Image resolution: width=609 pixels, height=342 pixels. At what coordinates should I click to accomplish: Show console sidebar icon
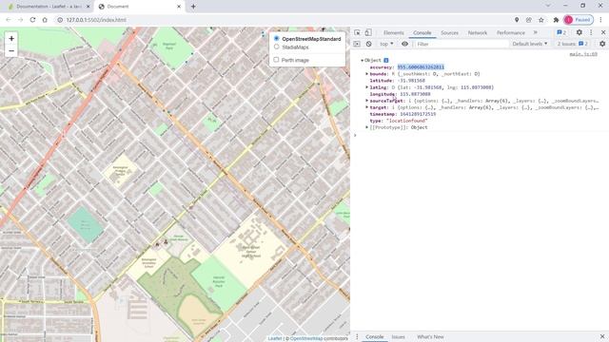[x=357, y=45]
